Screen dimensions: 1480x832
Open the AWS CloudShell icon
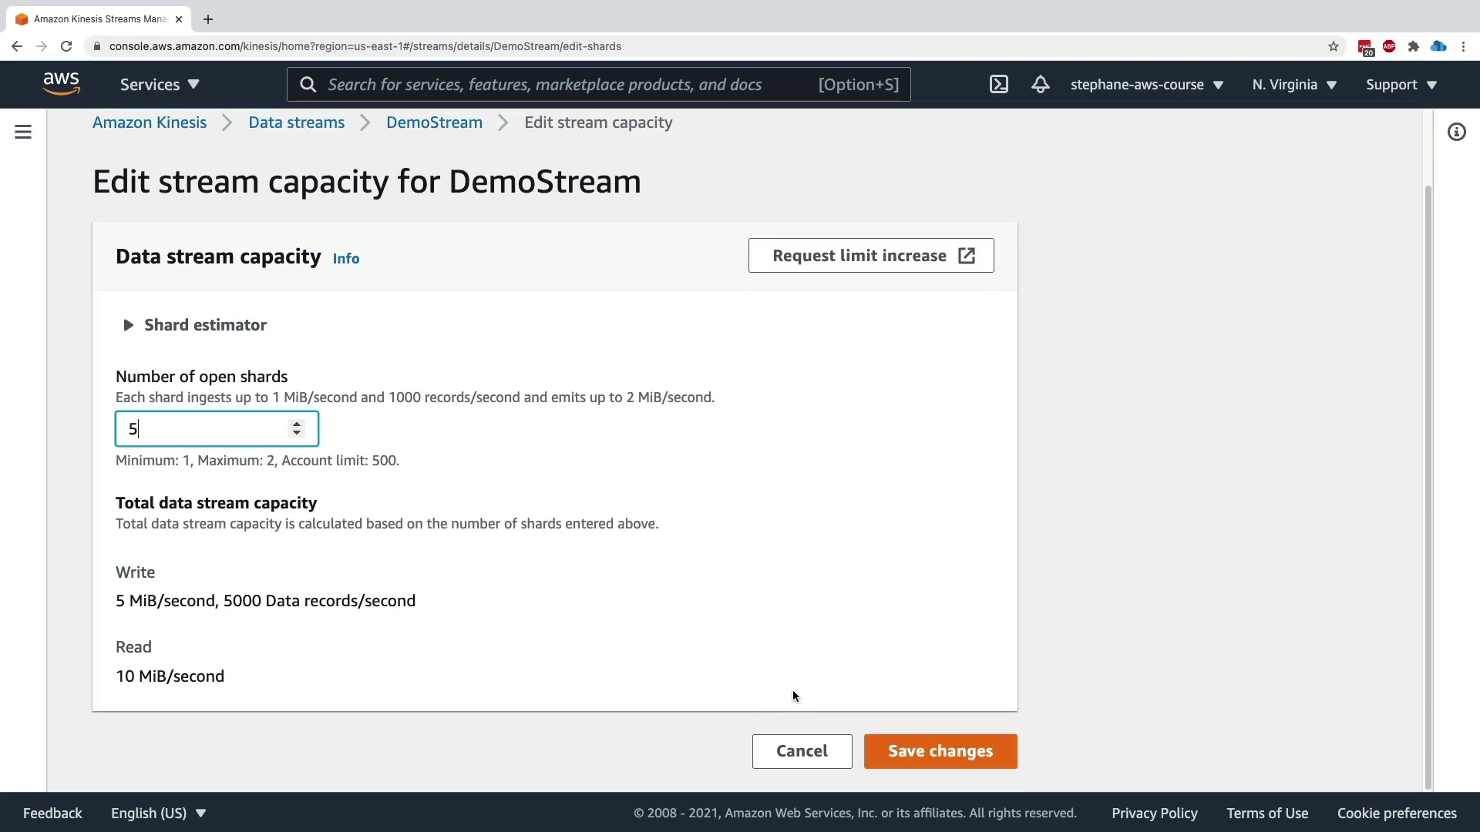[998, 85]
